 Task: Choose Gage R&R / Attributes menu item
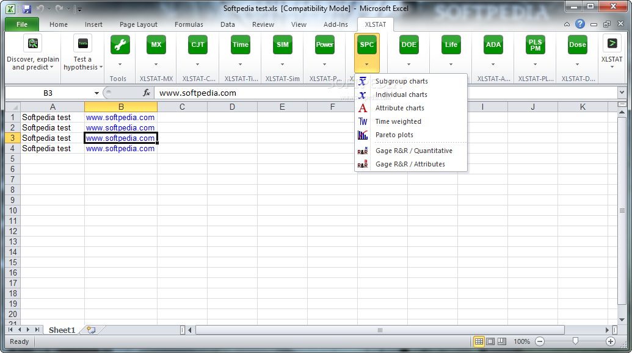[x=411, y=164]
